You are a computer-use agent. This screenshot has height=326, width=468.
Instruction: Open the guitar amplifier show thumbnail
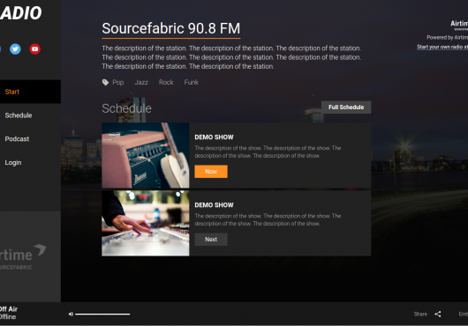(146, 155)
